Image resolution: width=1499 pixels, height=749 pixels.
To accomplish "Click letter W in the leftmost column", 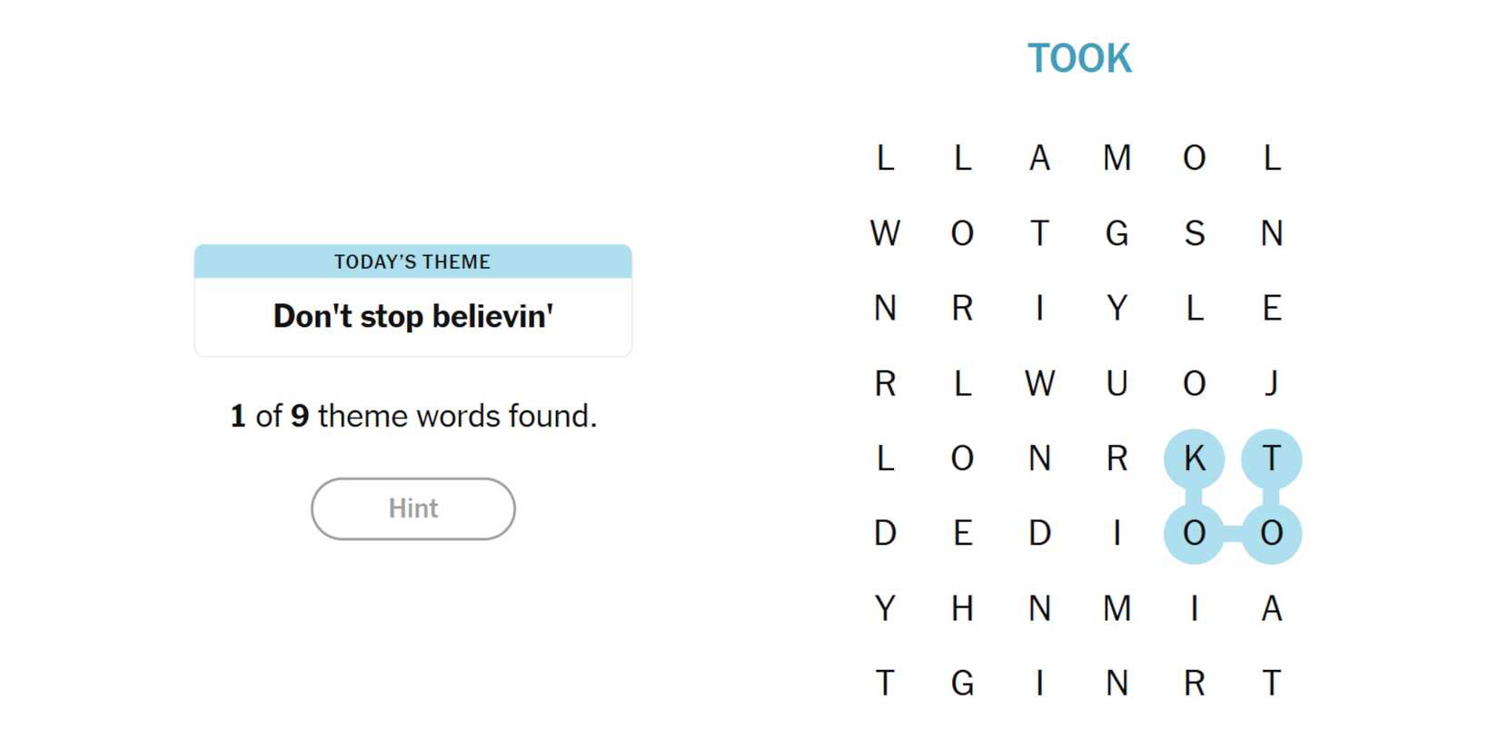I will click(885, 233).
